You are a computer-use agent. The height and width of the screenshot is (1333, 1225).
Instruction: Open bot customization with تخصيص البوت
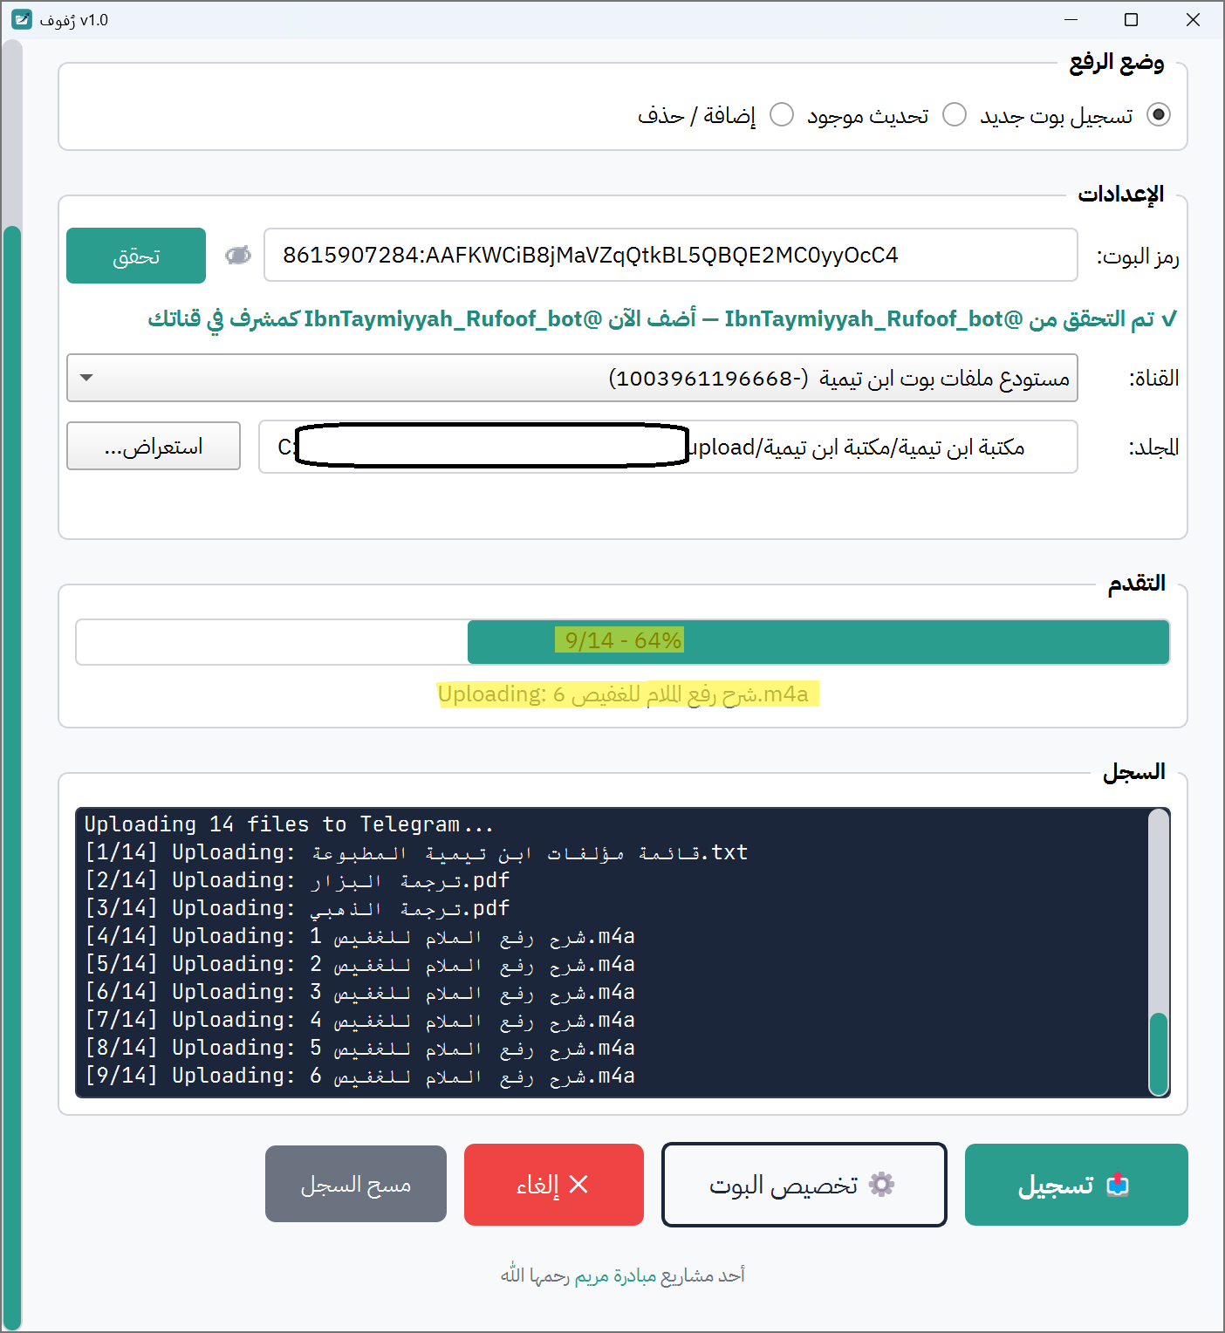[803, 1184]
